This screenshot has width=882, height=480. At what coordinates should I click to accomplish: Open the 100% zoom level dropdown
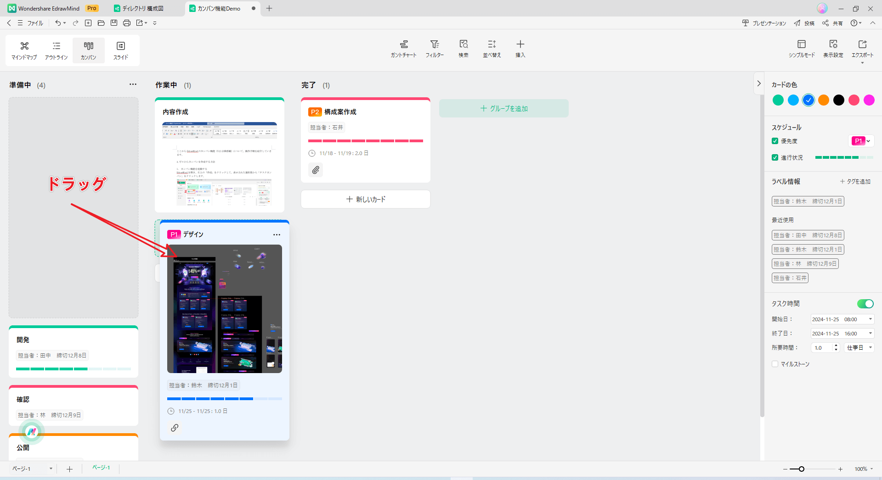[864, 469]
